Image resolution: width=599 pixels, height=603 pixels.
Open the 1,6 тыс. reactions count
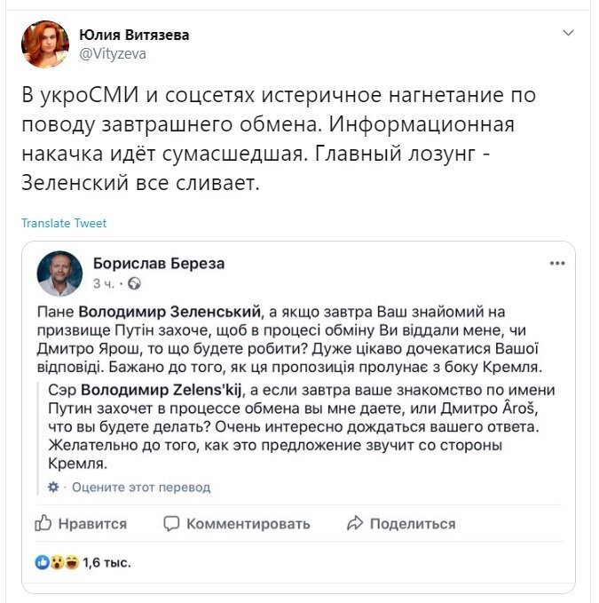106,563
